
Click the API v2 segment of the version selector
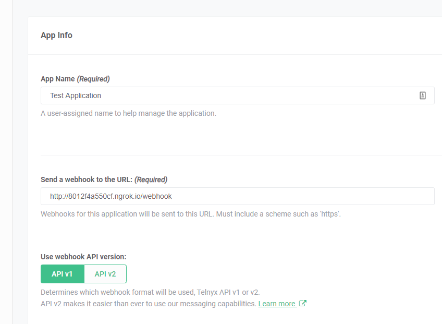tap(106, 273)
